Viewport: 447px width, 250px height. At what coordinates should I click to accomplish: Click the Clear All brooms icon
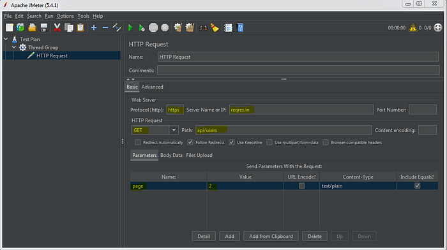[x=190, y=27]
